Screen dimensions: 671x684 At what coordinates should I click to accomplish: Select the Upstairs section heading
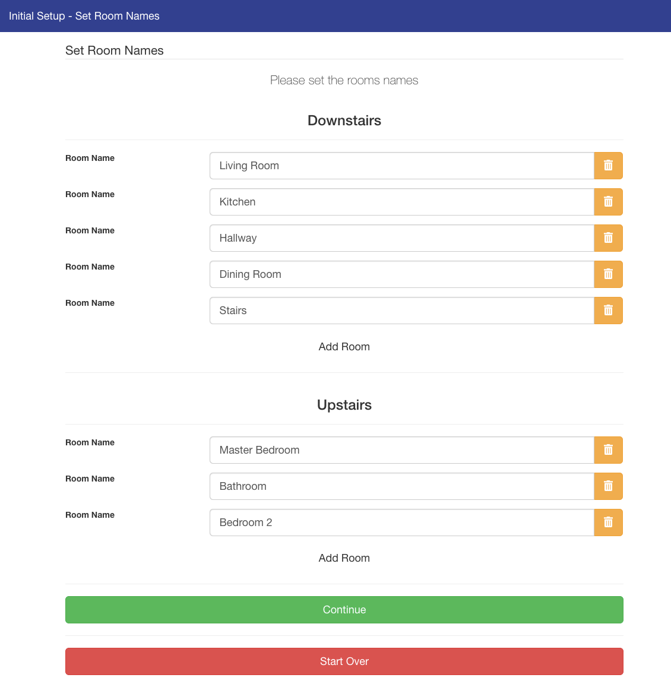(344, 405)
